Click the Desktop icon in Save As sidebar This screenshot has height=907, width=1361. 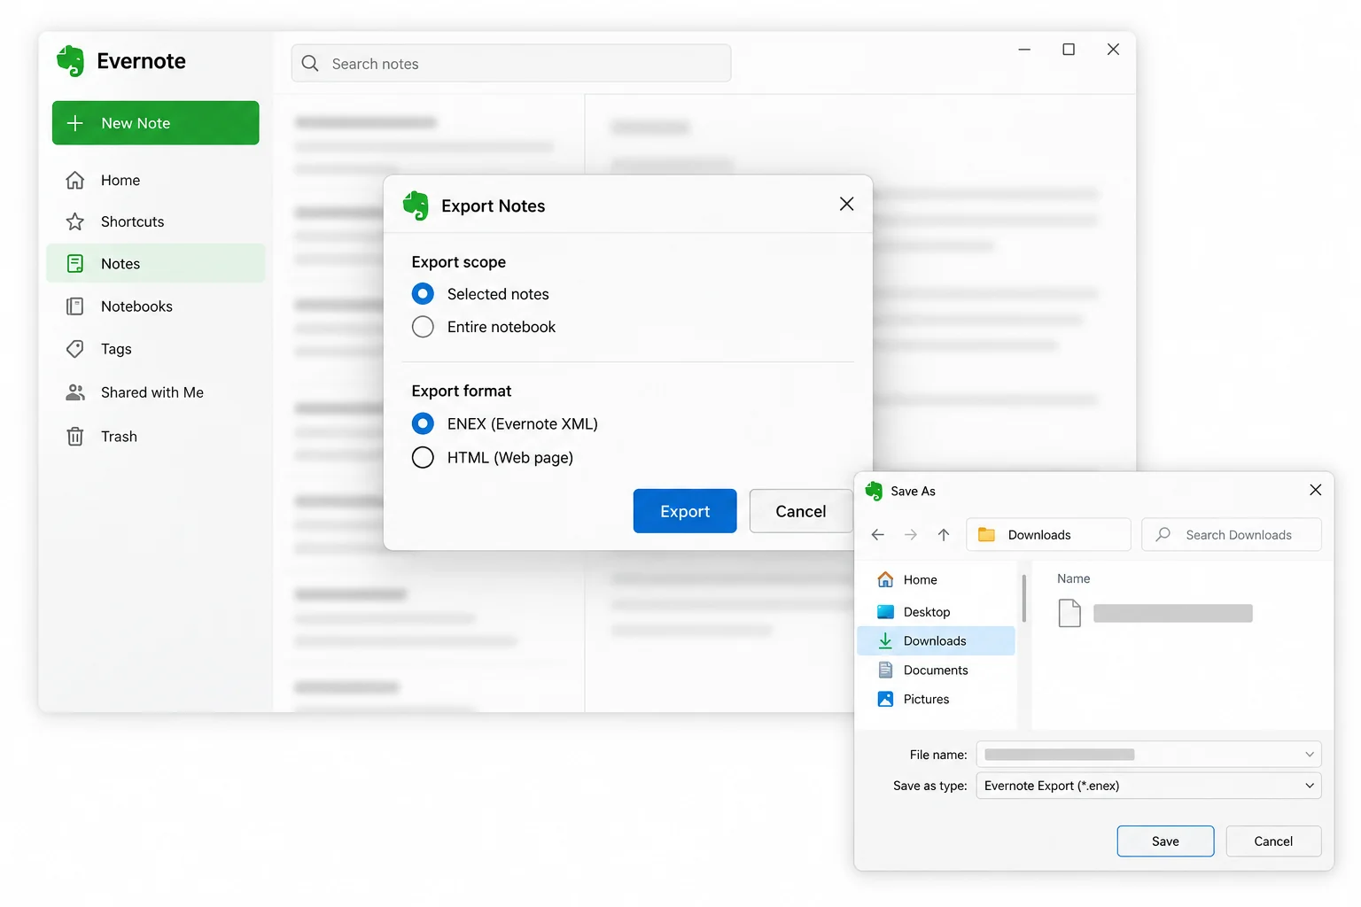click(885, 612)
